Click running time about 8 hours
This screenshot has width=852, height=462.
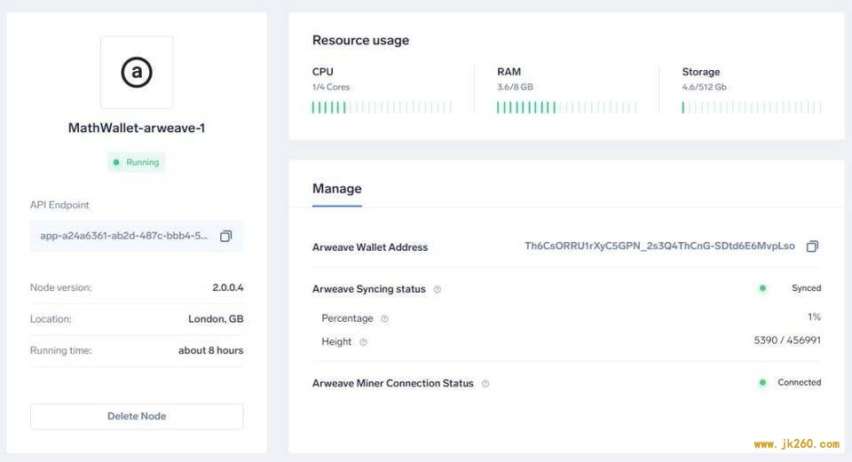click(x=211, y=350)
